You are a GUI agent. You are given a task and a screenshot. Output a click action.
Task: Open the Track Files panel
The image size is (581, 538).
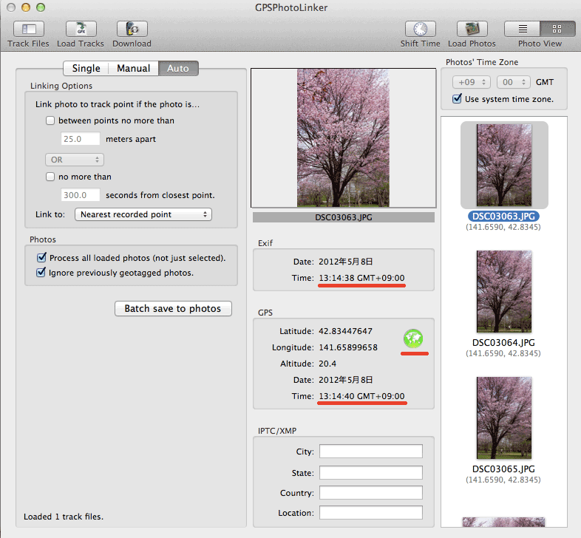pos(29,29)
